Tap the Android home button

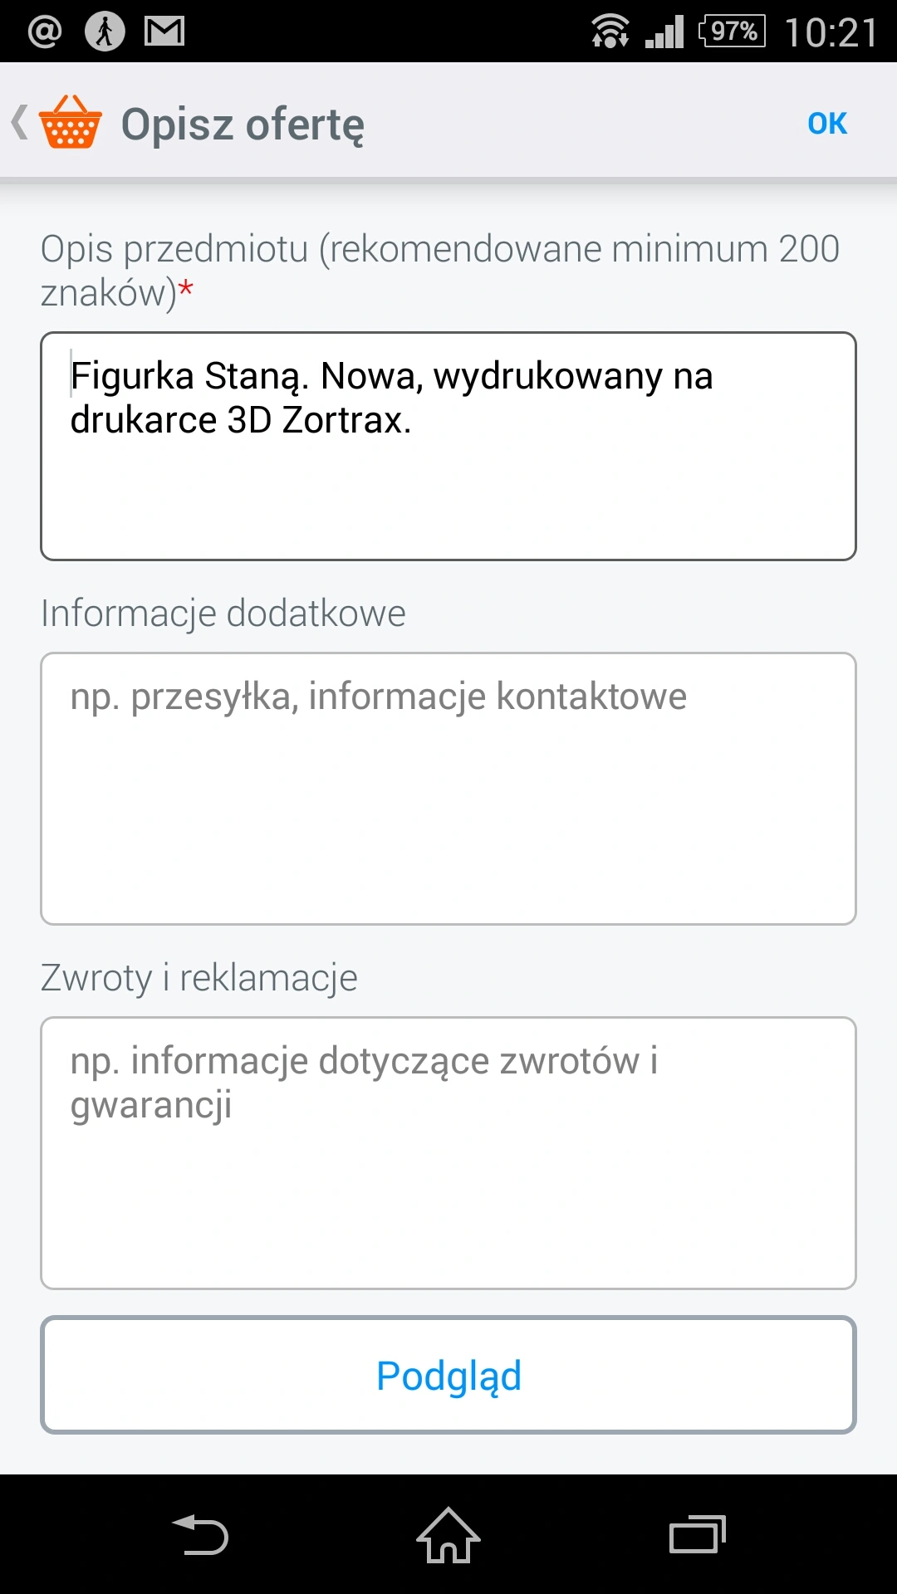click(x=448, y=1535)
